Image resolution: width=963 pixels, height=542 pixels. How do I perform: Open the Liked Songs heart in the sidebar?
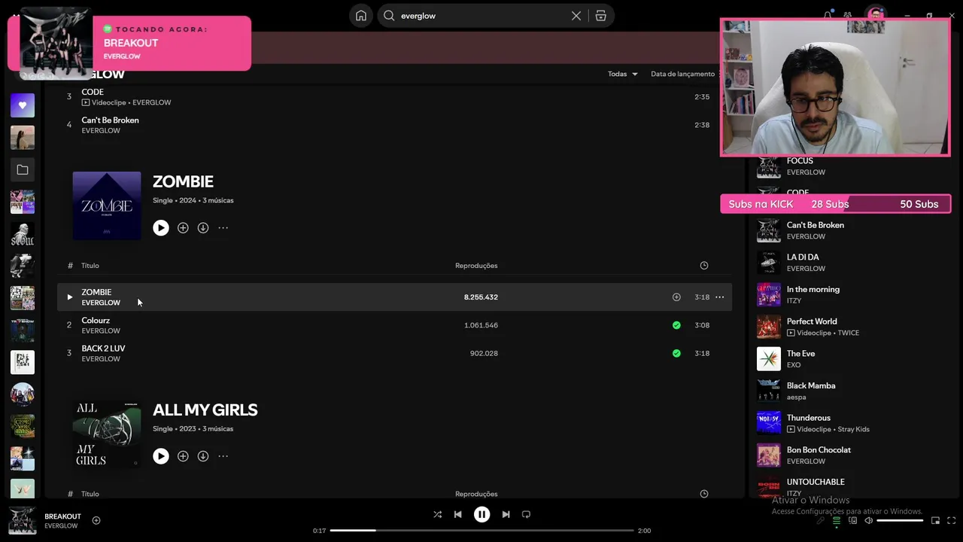pyautogui.click(x=23, y=105)
